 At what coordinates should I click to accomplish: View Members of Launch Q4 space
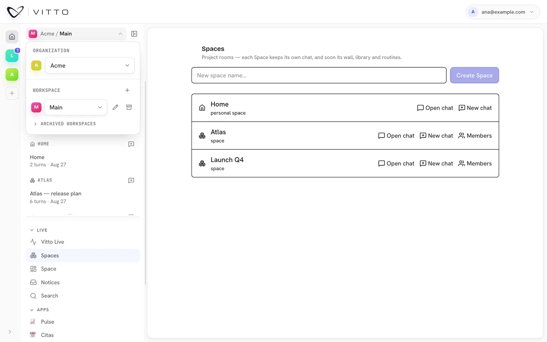tap(475, 163)
